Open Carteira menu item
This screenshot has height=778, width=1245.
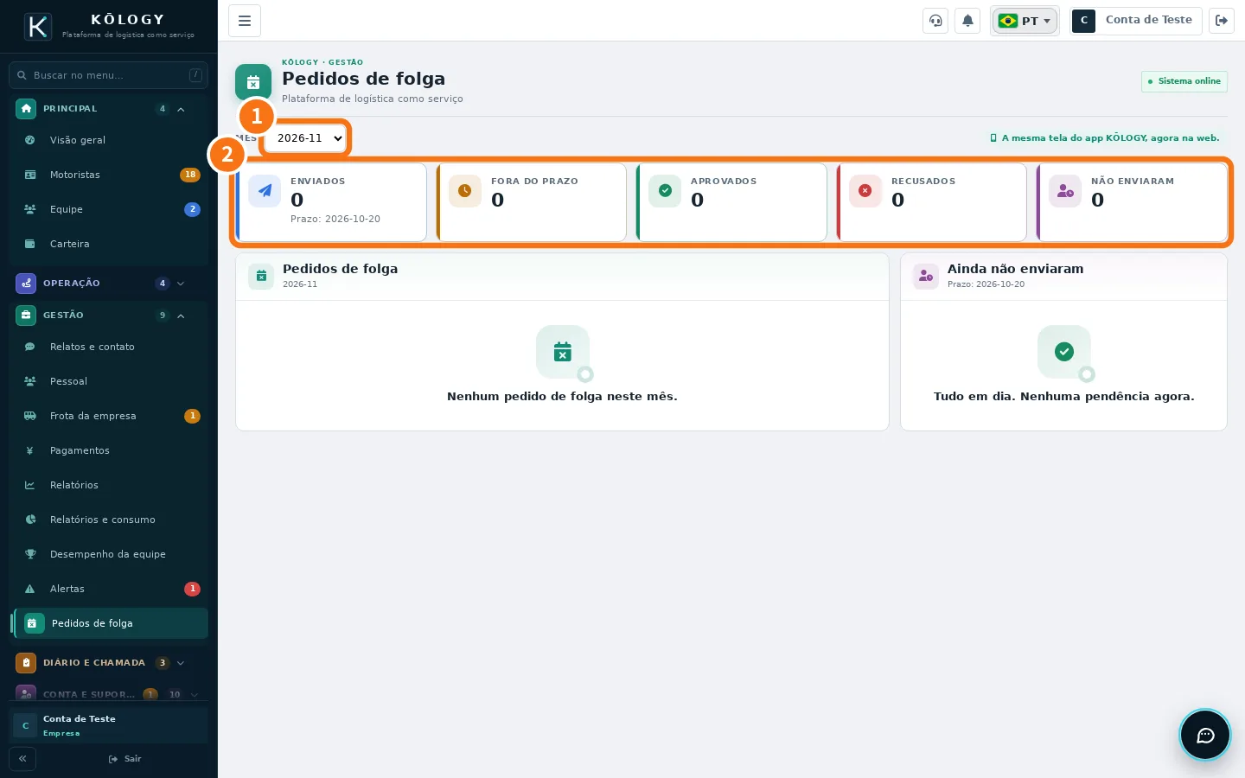[109, 244]
